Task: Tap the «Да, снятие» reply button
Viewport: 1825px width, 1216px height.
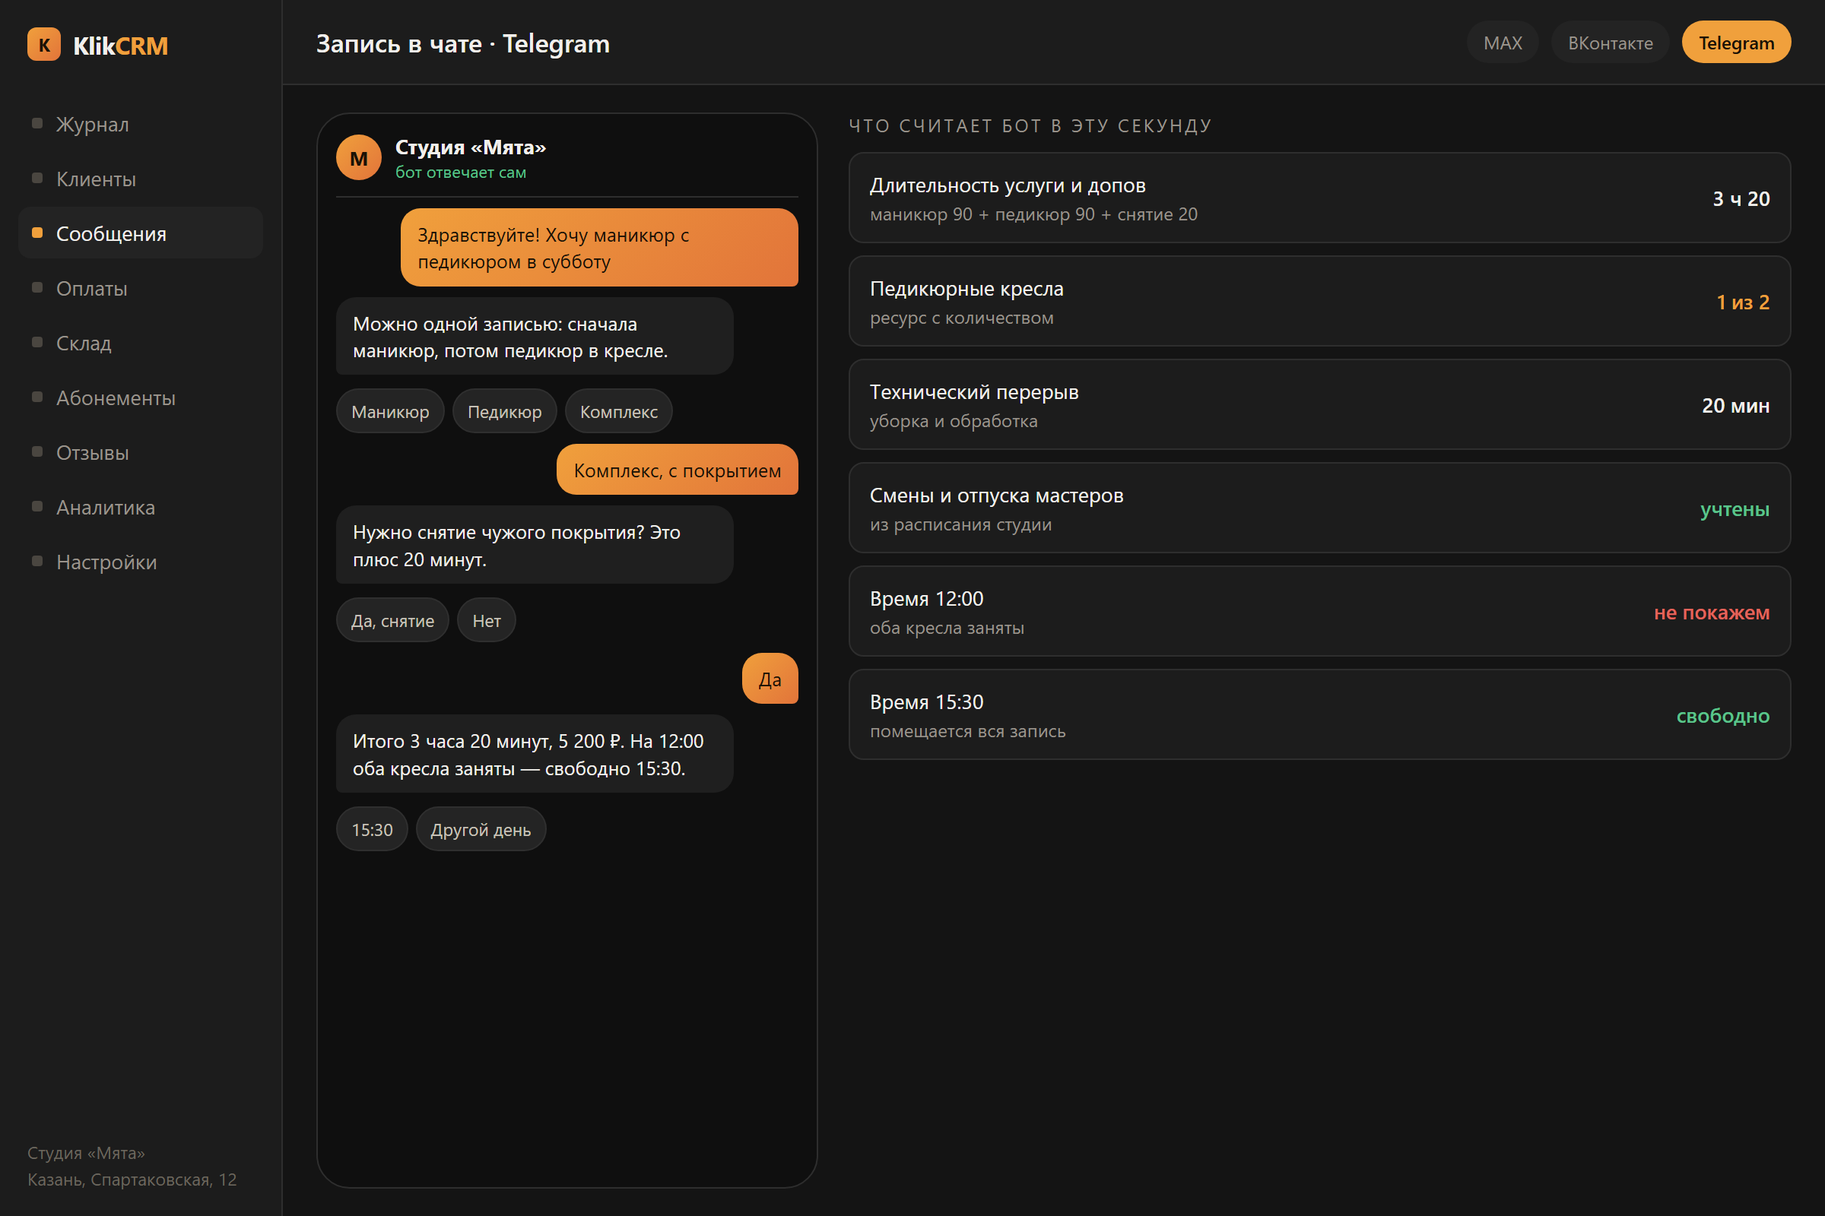Action: point(392,620)
